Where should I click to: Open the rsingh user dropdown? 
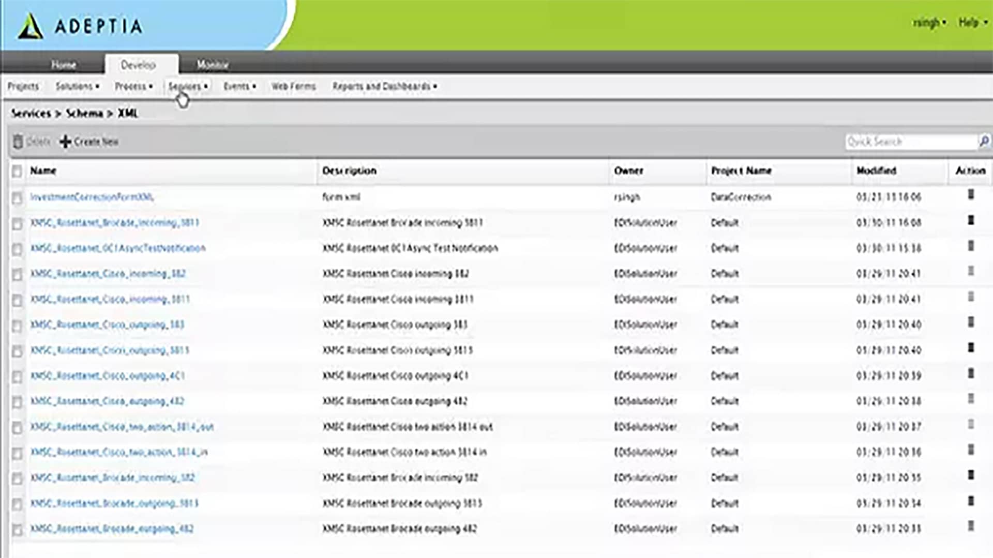(x=929, y=22)
